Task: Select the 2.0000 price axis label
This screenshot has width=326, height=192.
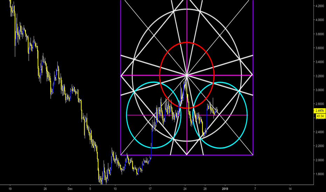Action: pyautogui.click(x=320, y=160)
